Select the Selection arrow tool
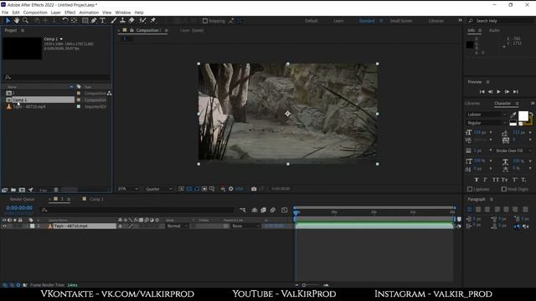 click(8, 21)
